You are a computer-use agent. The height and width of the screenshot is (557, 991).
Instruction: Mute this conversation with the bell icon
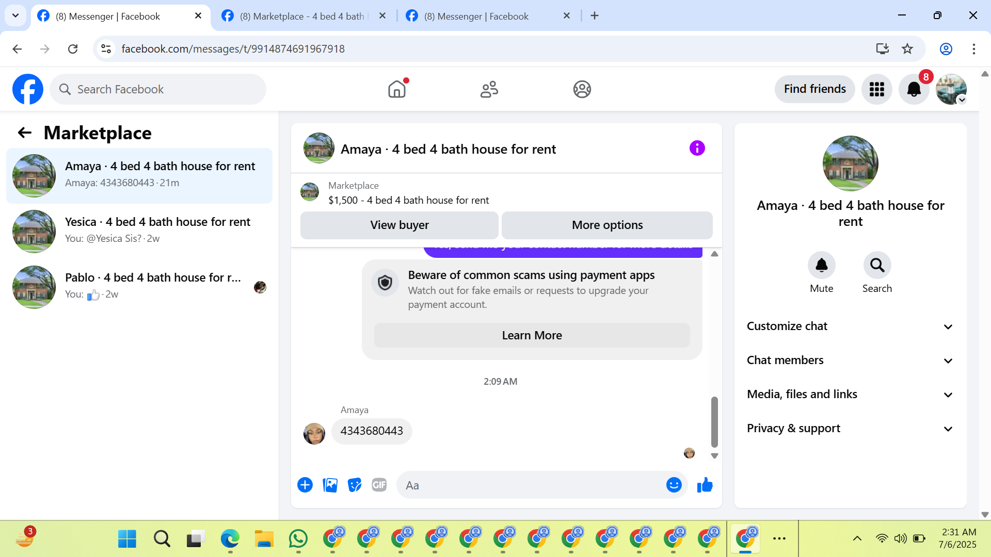tap(821, 266)
